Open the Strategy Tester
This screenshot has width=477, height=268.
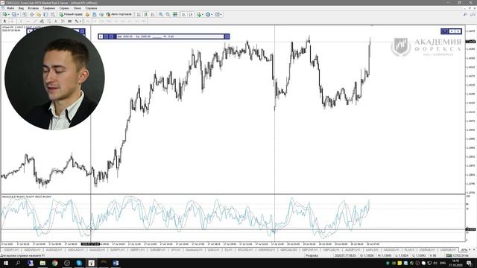53,14
